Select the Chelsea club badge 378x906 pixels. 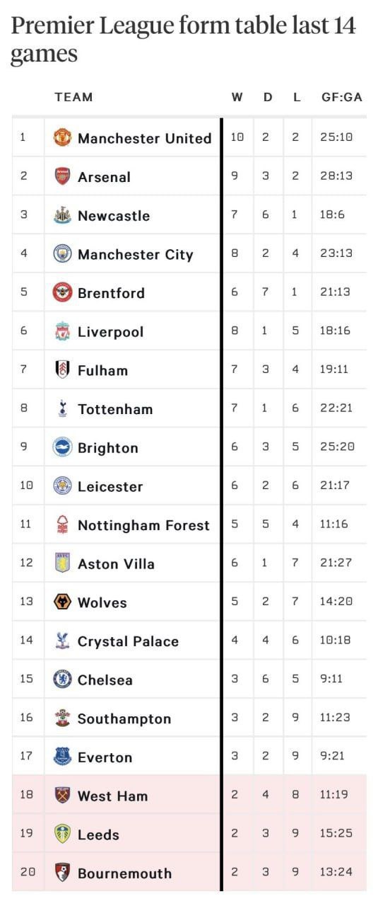click(x=63, y=679)
